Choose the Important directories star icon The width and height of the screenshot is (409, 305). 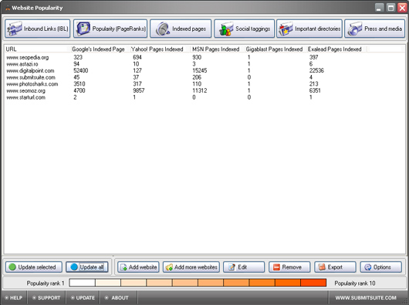286,29
